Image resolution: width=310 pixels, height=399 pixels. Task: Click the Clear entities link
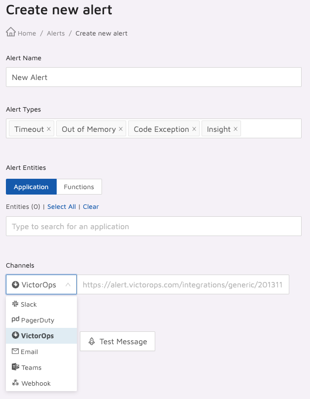pos(91,206)
